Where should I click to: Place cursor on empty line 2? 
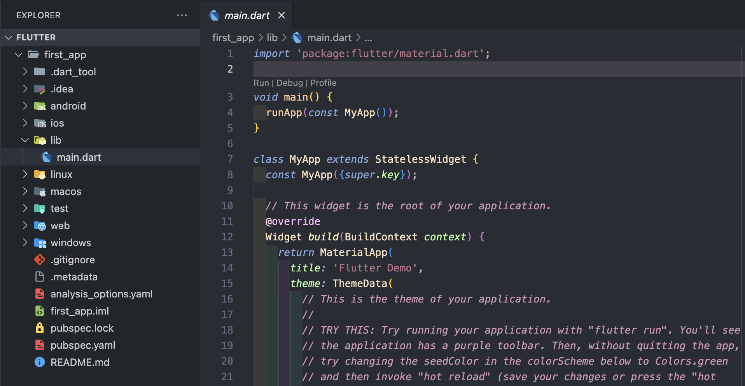[x=497, y=69]
